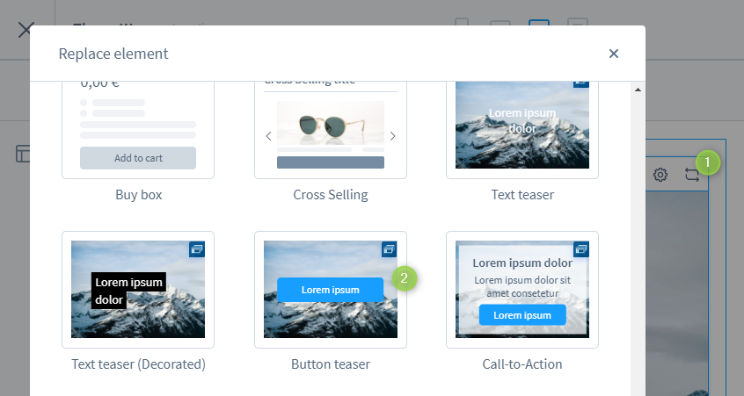
Task: Click the sunglasses product image preview
Action: coord(331,123)
